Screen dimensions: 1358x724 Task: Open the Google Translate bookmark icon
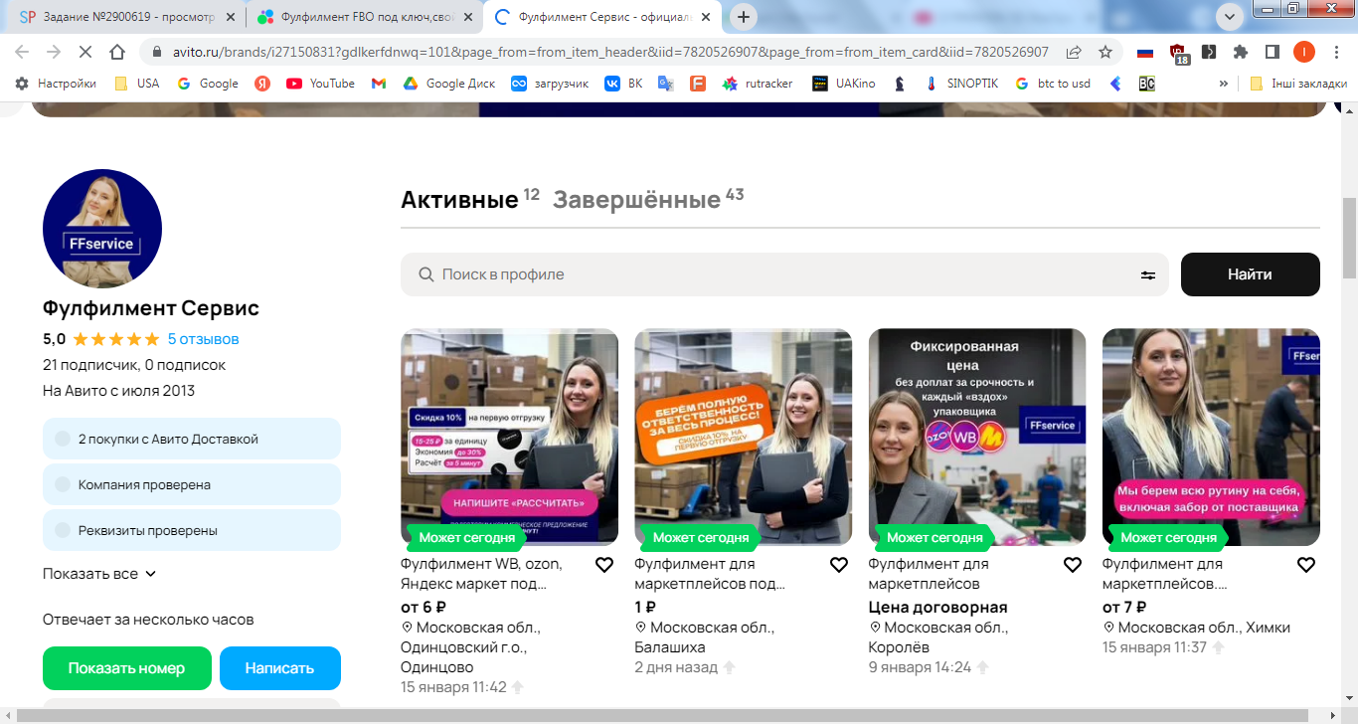coord(666,84)
